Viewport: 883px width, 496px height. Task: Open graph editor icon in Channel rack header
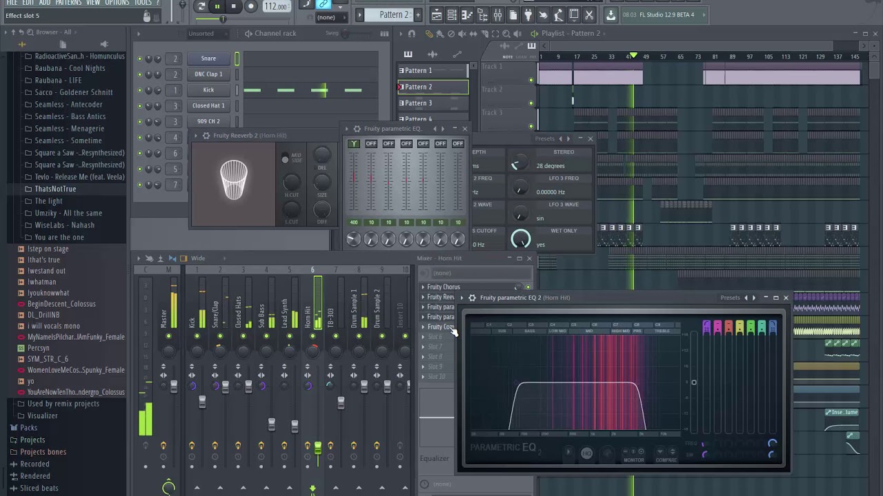tap(384, 33)
